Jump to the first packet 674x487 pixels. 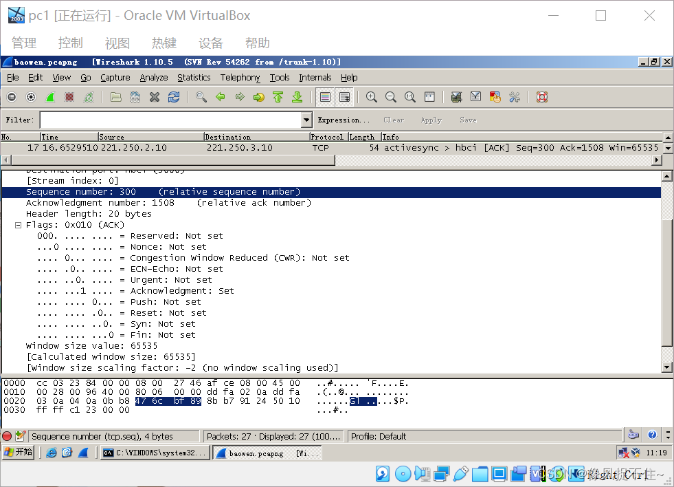[278, 97]
